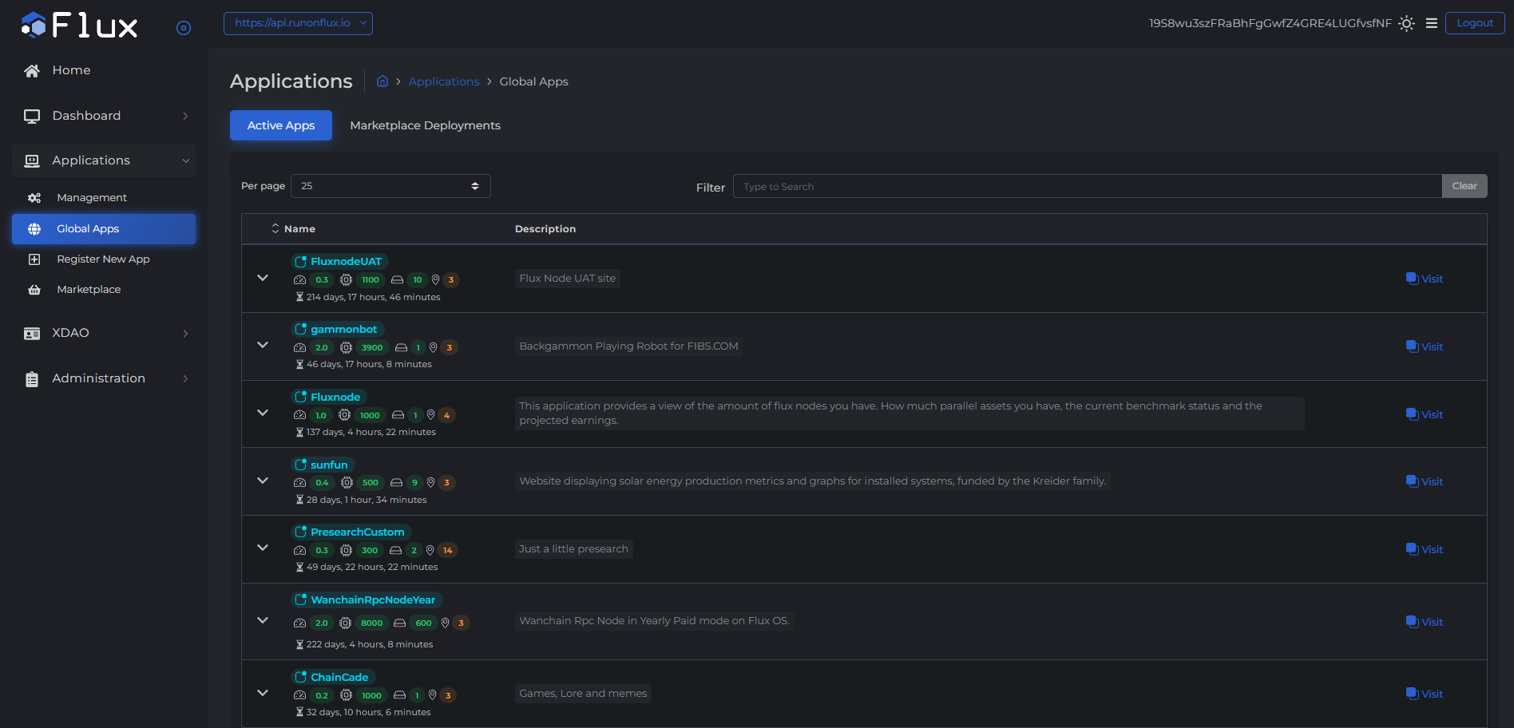Click the Filter search input field
This screenshot has width=1514, height=728.
(1087, 186)
